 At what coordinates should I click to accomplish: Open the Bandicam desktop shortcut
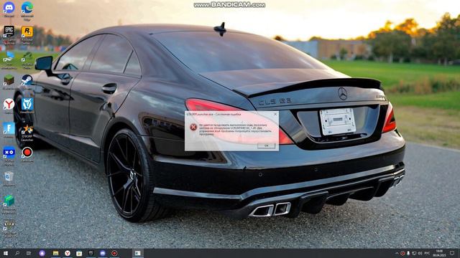click(27, 154)
